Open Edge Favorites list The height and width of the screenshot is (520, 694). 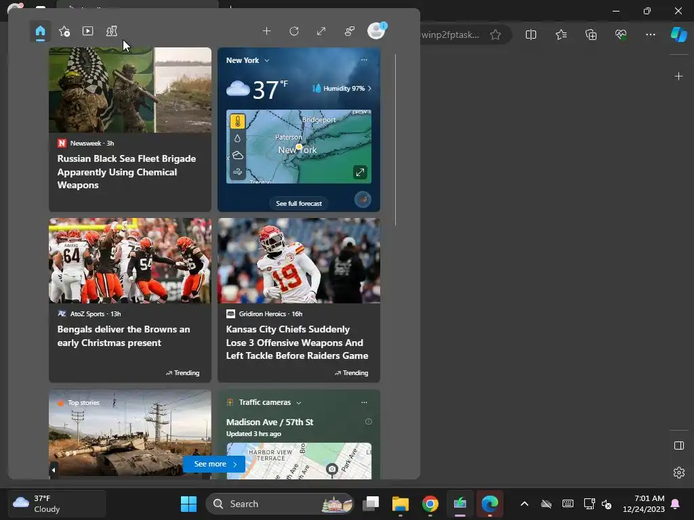[560, 35]
